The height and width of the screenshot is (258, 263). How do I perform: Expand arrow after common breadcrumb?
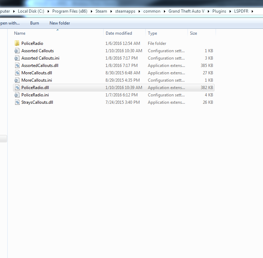click(165, 11)
